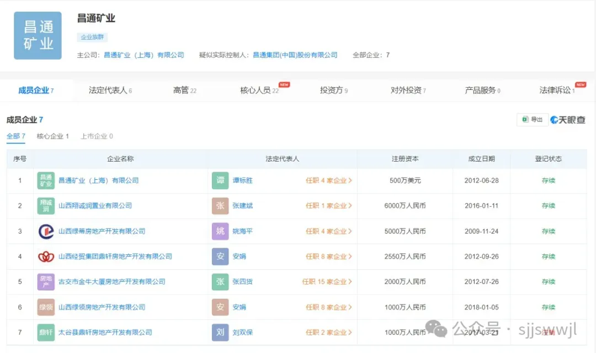Screen dimensions: 596x353
Task: Open the 高管 tab
Action: [x=185, y=90]
